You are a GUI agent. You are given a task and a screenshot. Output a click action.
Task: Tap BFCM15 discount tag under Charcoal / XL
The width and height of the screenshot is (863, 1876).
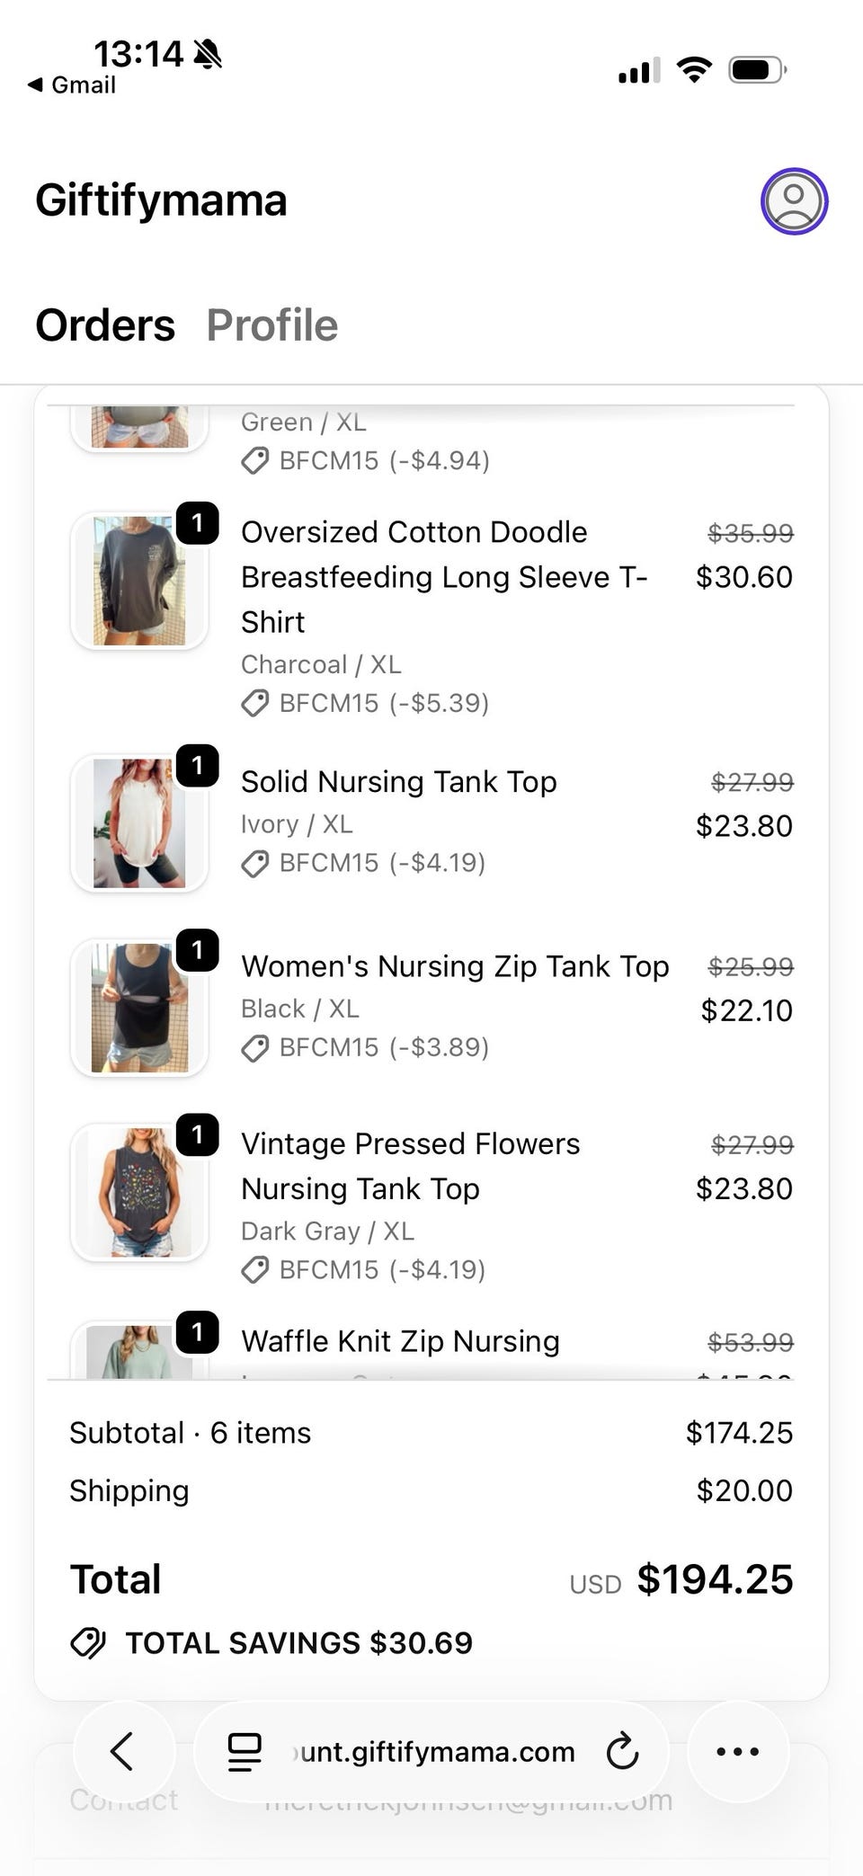click(365, 703)
